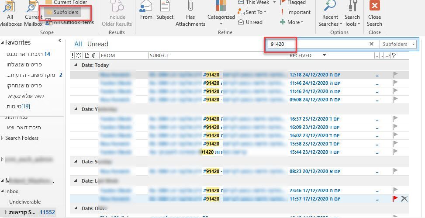Expand the Search Folders node
425x218 pixels.
click(x=2, y=138)
